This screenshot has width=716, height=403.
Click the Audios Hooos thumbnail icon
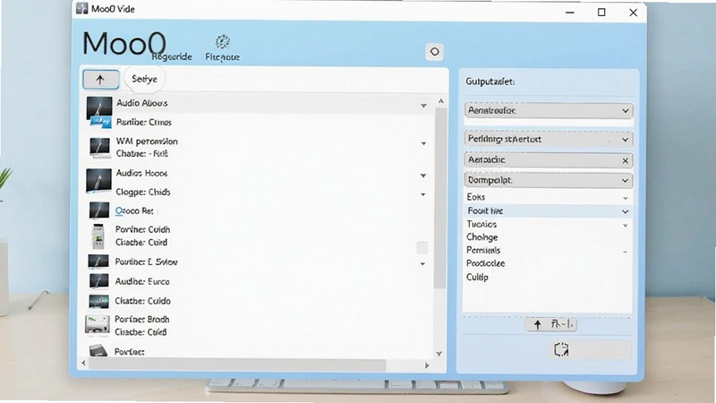click(98, 181)
